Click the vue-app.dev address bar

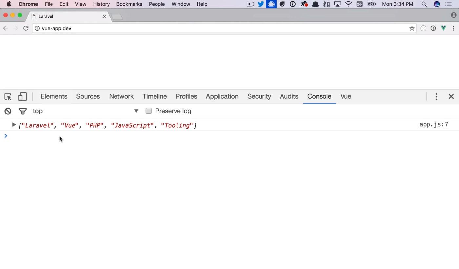coord(224,28)
